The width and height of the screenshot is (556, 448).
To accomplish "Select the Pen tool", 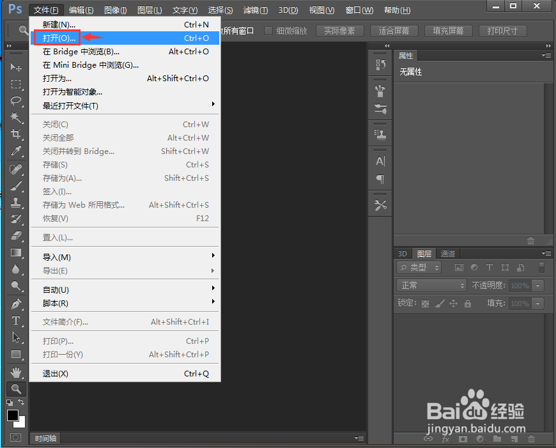I will click(15, 304).
